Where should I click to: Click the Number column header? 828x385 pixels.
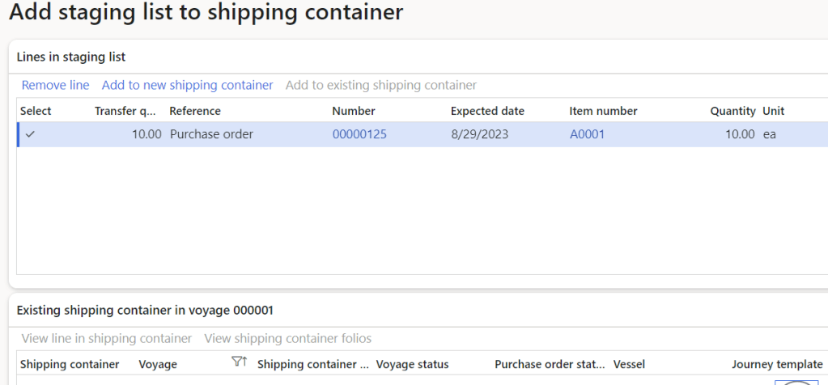(354, 111)
